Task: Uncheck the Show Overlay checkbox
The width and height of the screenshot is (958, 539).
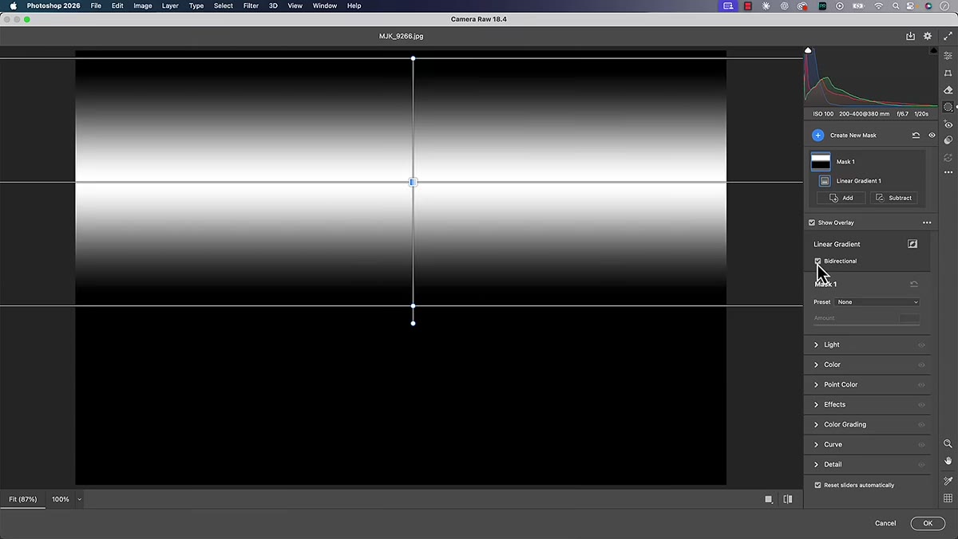Action: (x=812, y=222)
